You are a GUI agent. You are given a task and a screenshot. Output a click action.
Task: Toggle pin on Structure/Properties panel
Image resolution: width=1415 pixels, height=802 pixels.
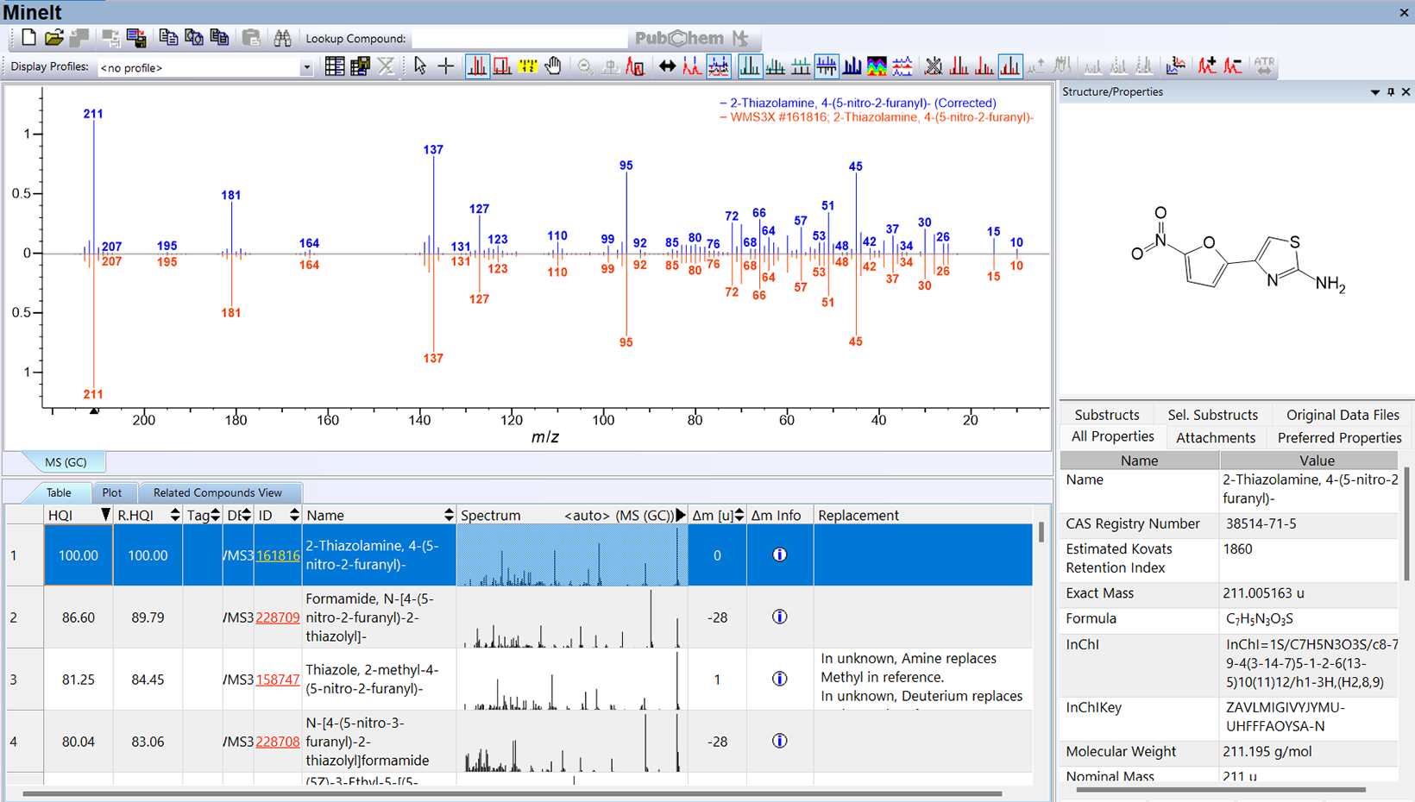click(x=1391, y=91)
